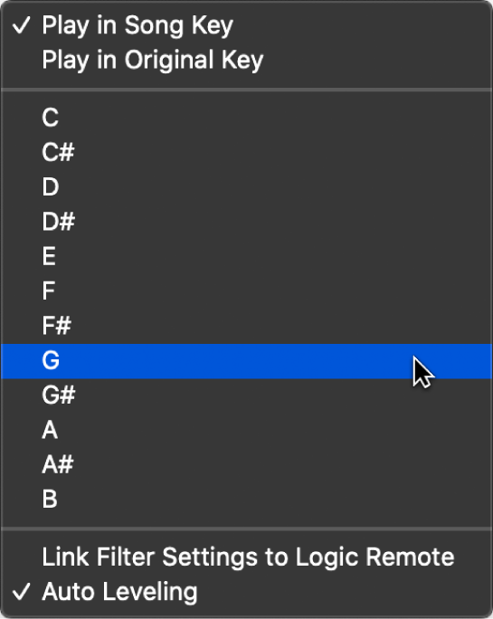Enable Link Filter Settings to Logic Remote

[x=246, y=557]
